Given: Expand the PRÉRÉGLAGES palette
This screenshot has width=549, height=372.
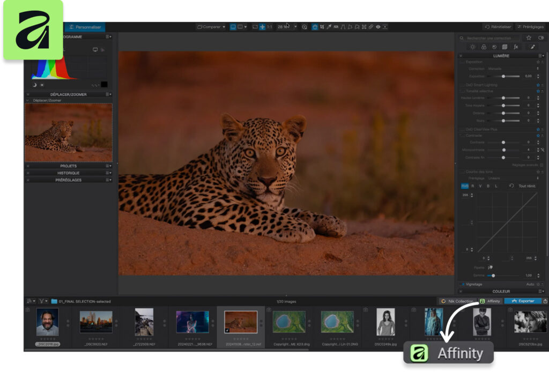Looking at the screenshot, I should pyautogui.click(x=68, y=180).
